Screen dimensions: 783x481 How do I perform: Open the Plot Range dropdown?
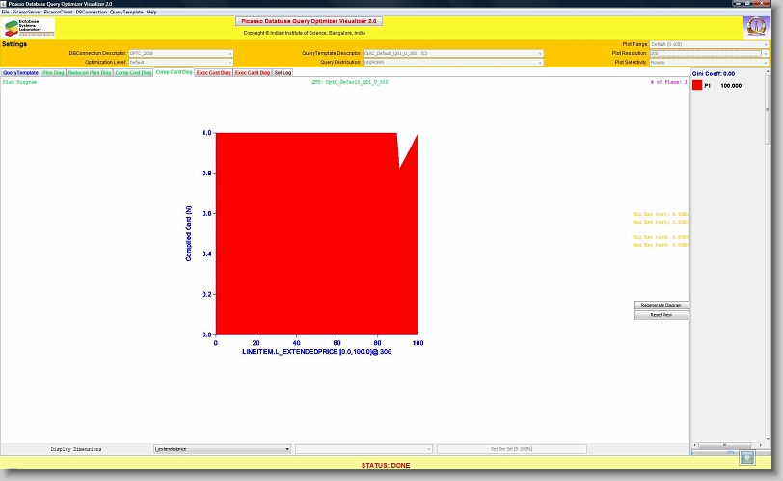click(x=709, y=44)
